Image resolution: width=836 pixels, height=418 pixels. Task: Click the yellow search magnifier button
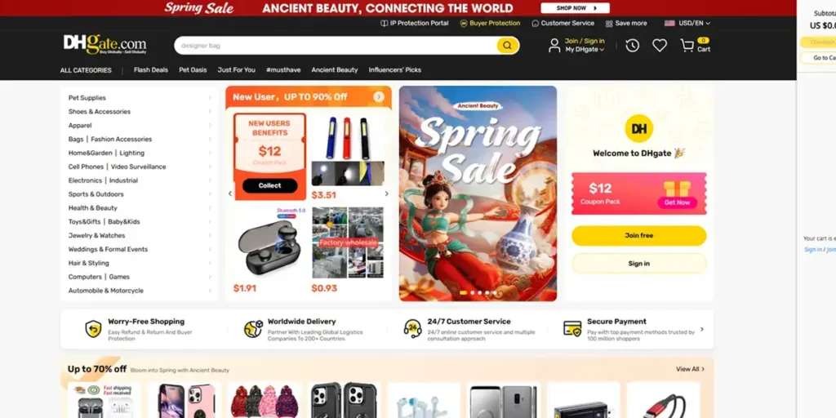click(507, 46)
